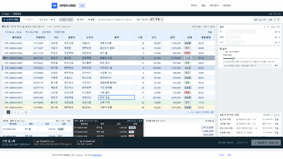Screen dimensions: 283x159
Task: Open the 거래처 전체 filter
Action: 59,32
